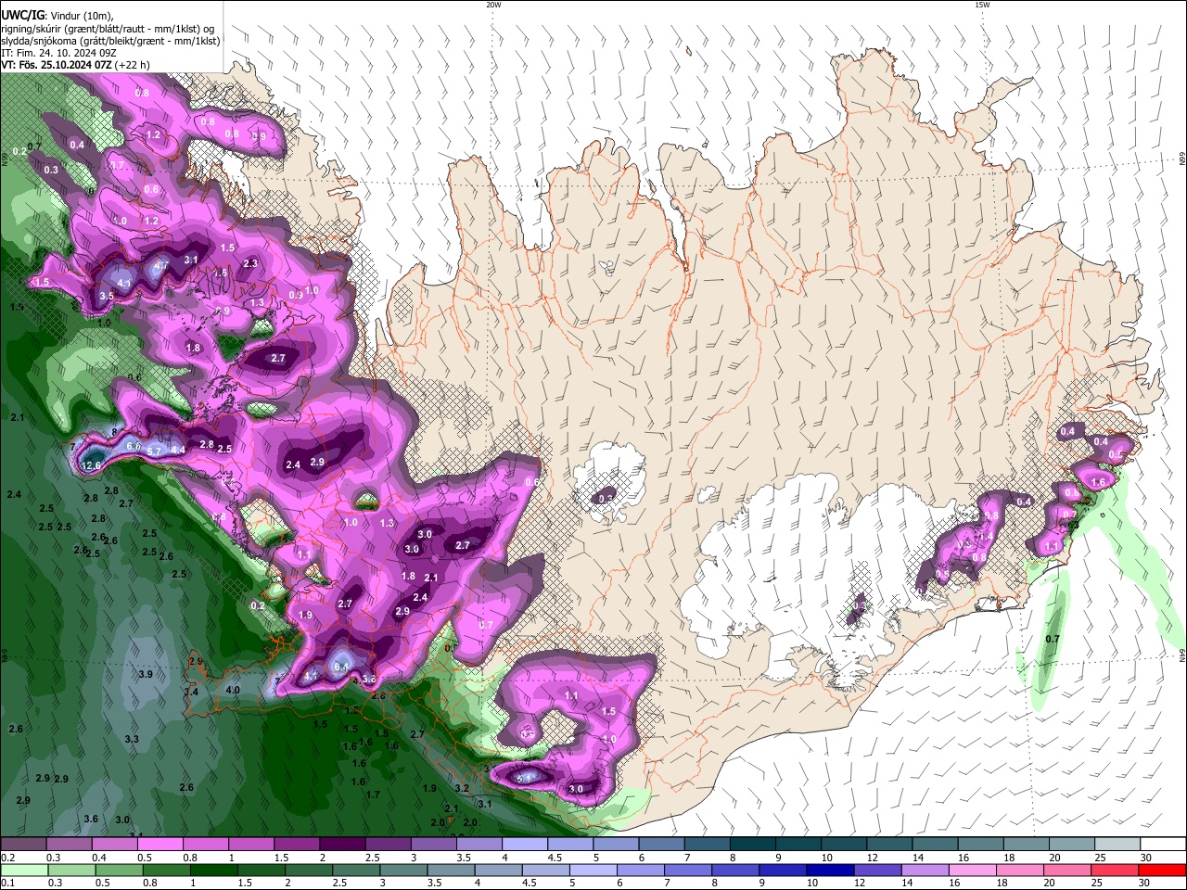Click the dark teal 9 swatch in upper legend
Viewport: 1187px width, 890px height.
(x=798, y=845)
